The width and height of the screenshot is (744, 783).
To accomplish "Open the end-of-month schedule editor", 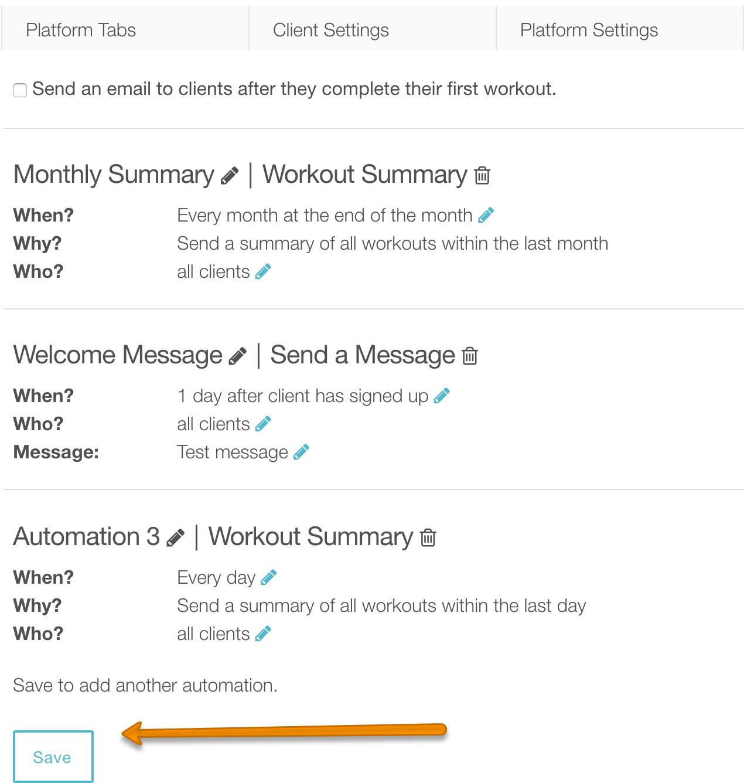I will (x=485, y=215).
